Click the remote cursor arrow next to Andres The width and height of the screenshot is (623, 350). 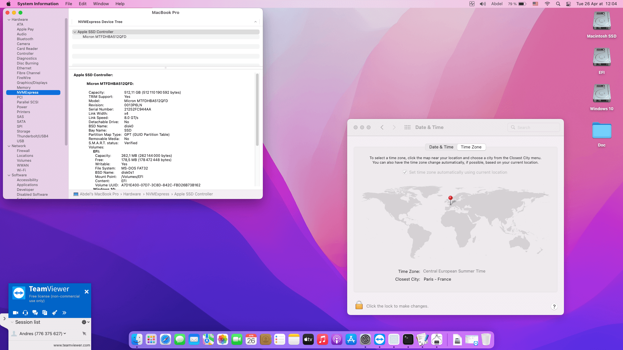(84, 333)
